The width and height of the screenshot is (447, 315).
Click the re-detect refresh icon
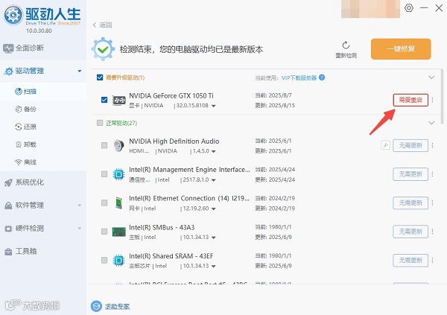pos(346,45)
